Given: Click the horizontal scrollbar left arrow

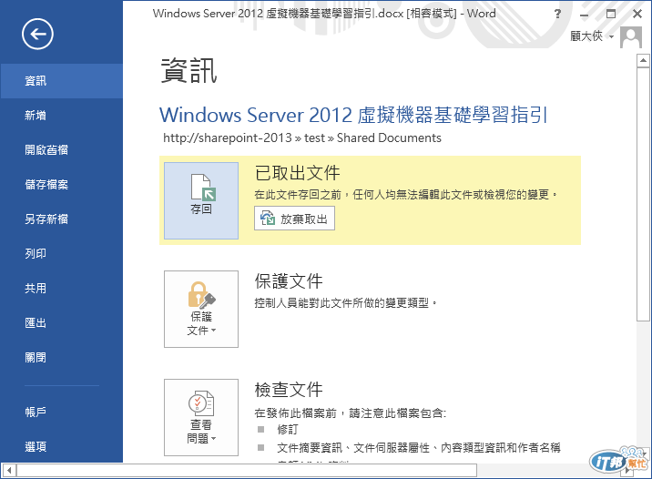Looking at the screenshot, I should tap(9, 471).
